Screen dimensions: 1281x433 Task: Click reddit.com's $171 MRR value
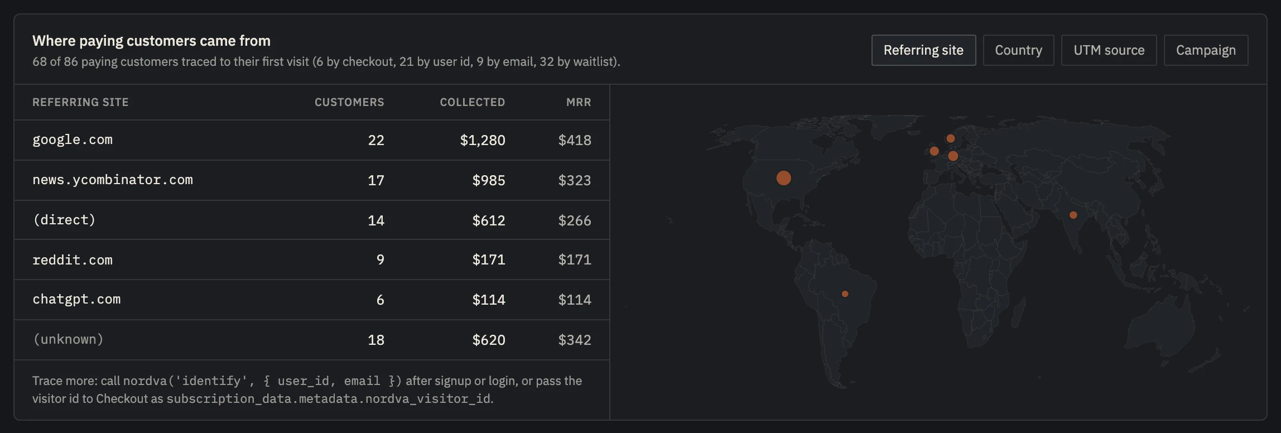(x=575, y=259)
